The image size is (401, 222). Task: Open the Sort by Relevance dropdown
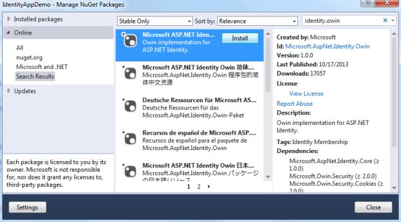[x=257, y=21]
